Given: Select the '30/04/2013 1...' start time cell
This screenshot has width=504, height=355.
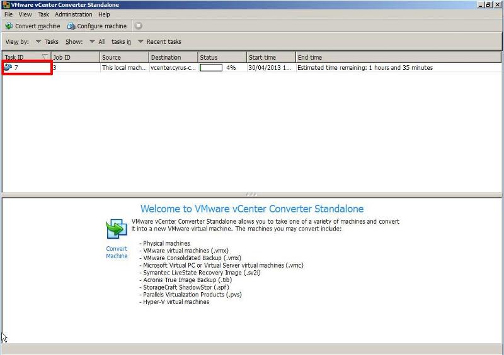Looking at the screenshot, I should pyautogui.click(x=272, y=68).
